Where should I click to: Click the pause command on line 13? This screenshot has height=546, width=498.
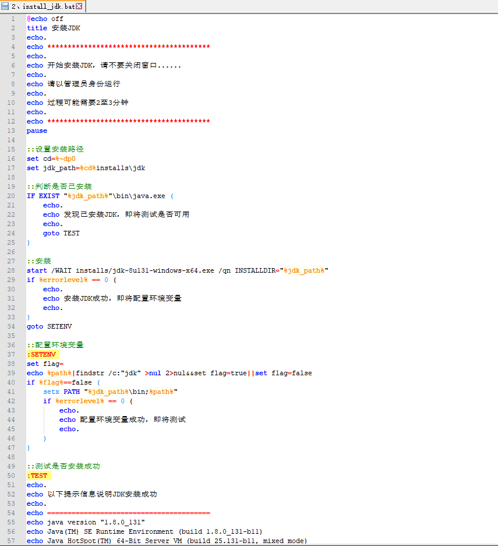[36, 130]
